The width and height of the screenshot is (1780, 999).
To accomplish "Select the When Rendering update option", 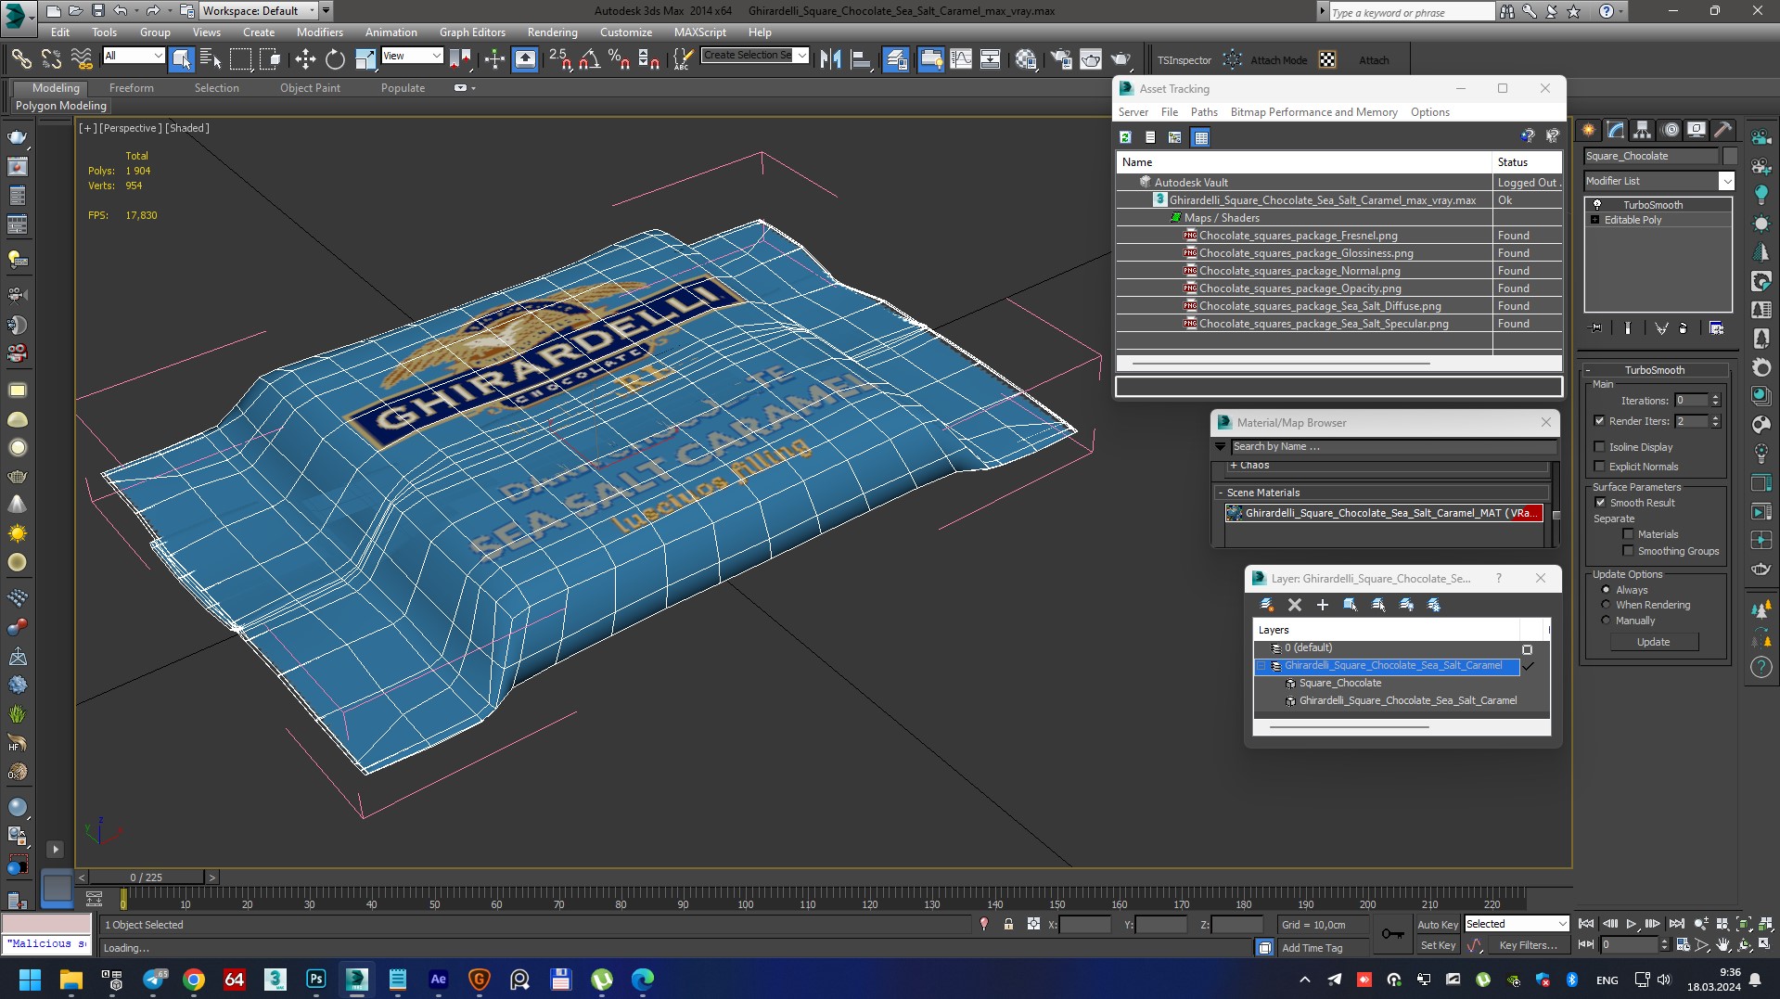I will pyautogui.click(x=1606, y=605).
